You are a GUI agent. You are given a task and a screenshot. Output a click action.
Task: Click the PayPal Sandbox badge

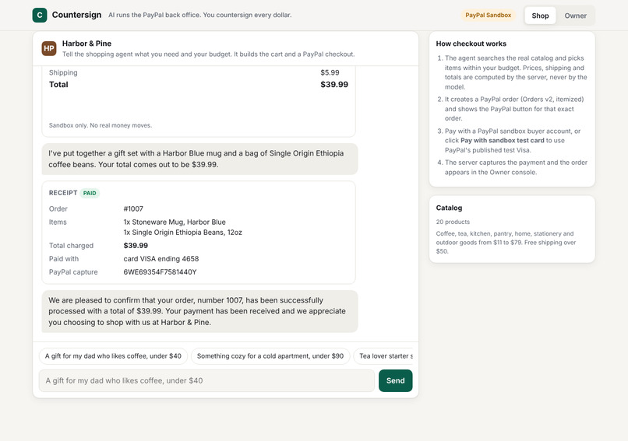coord(488,16)
